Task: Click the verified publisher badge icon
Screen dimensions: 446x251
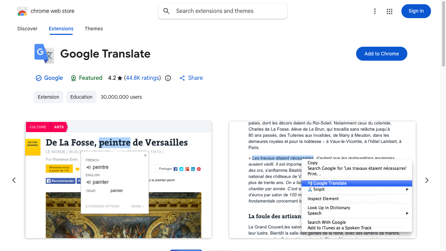Action: pos(39,78)
